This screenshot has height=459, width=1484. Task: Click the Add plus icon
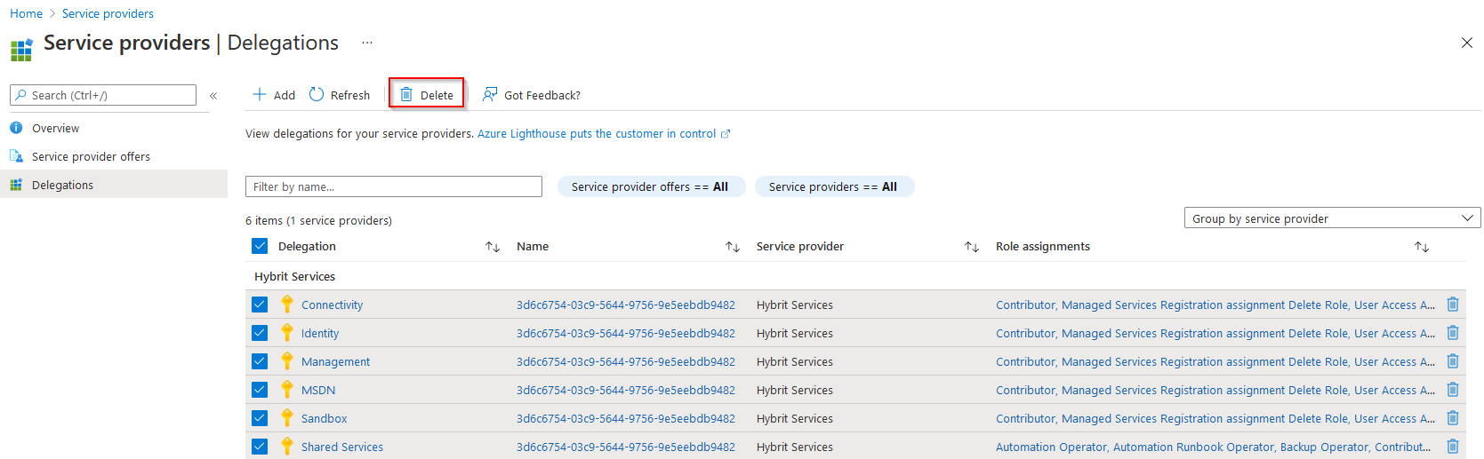260,94
